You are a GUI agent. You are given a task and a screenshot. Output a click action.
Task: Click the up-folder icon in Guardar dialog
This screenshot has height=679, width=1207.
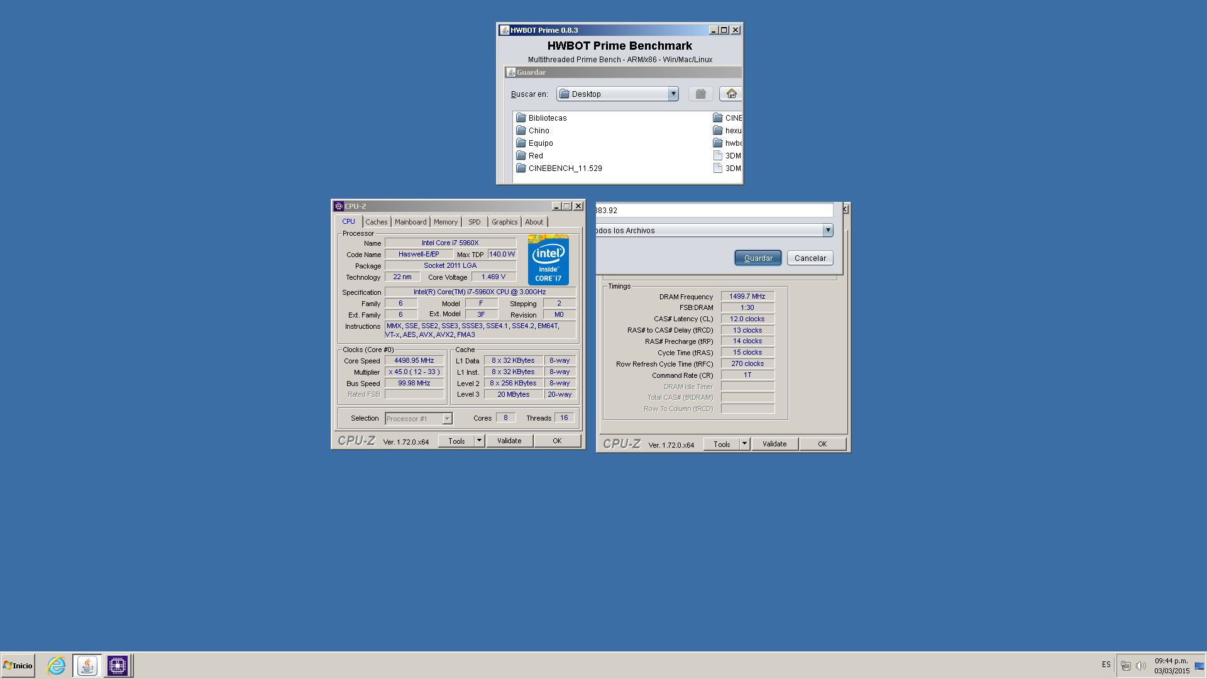(700, 94)
